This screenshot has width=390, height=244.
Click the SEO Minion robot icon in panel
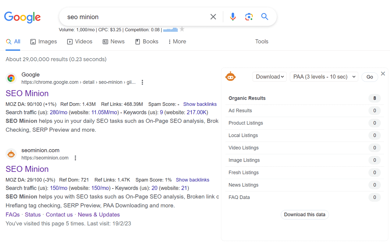coord(231,76)
